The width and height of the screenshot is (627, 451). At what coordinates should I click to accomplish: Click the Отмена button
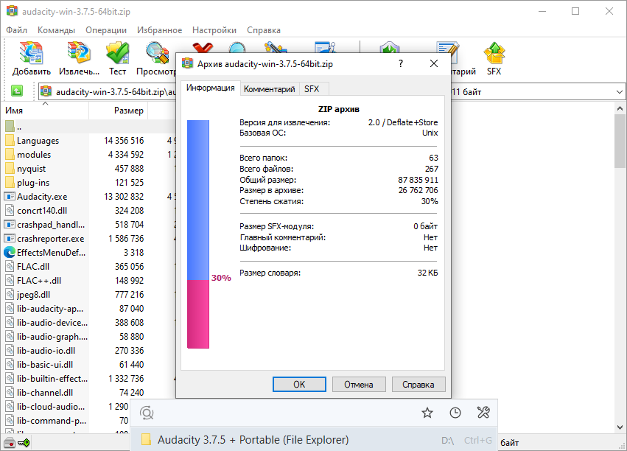[x=359, y=384]
